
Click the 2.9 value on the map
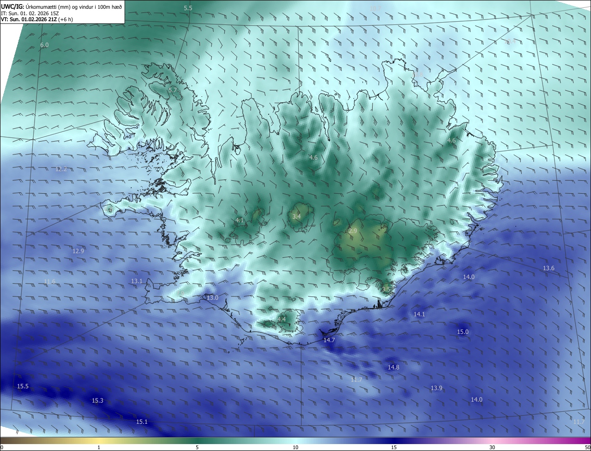pos(353,231)
